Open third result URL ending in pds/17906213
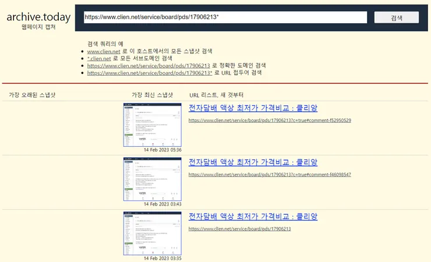 (x=240, y=229)
